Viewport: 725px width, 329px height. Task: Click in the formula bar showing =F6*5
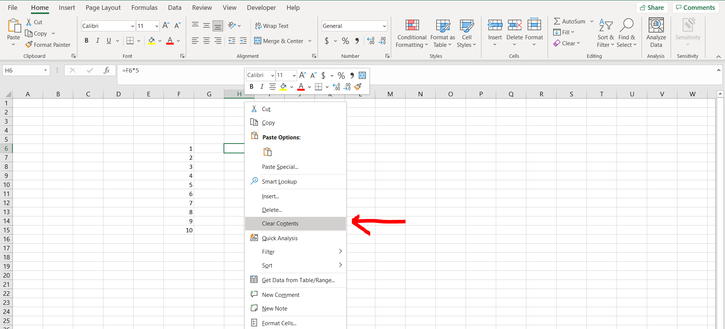[415, 74]
